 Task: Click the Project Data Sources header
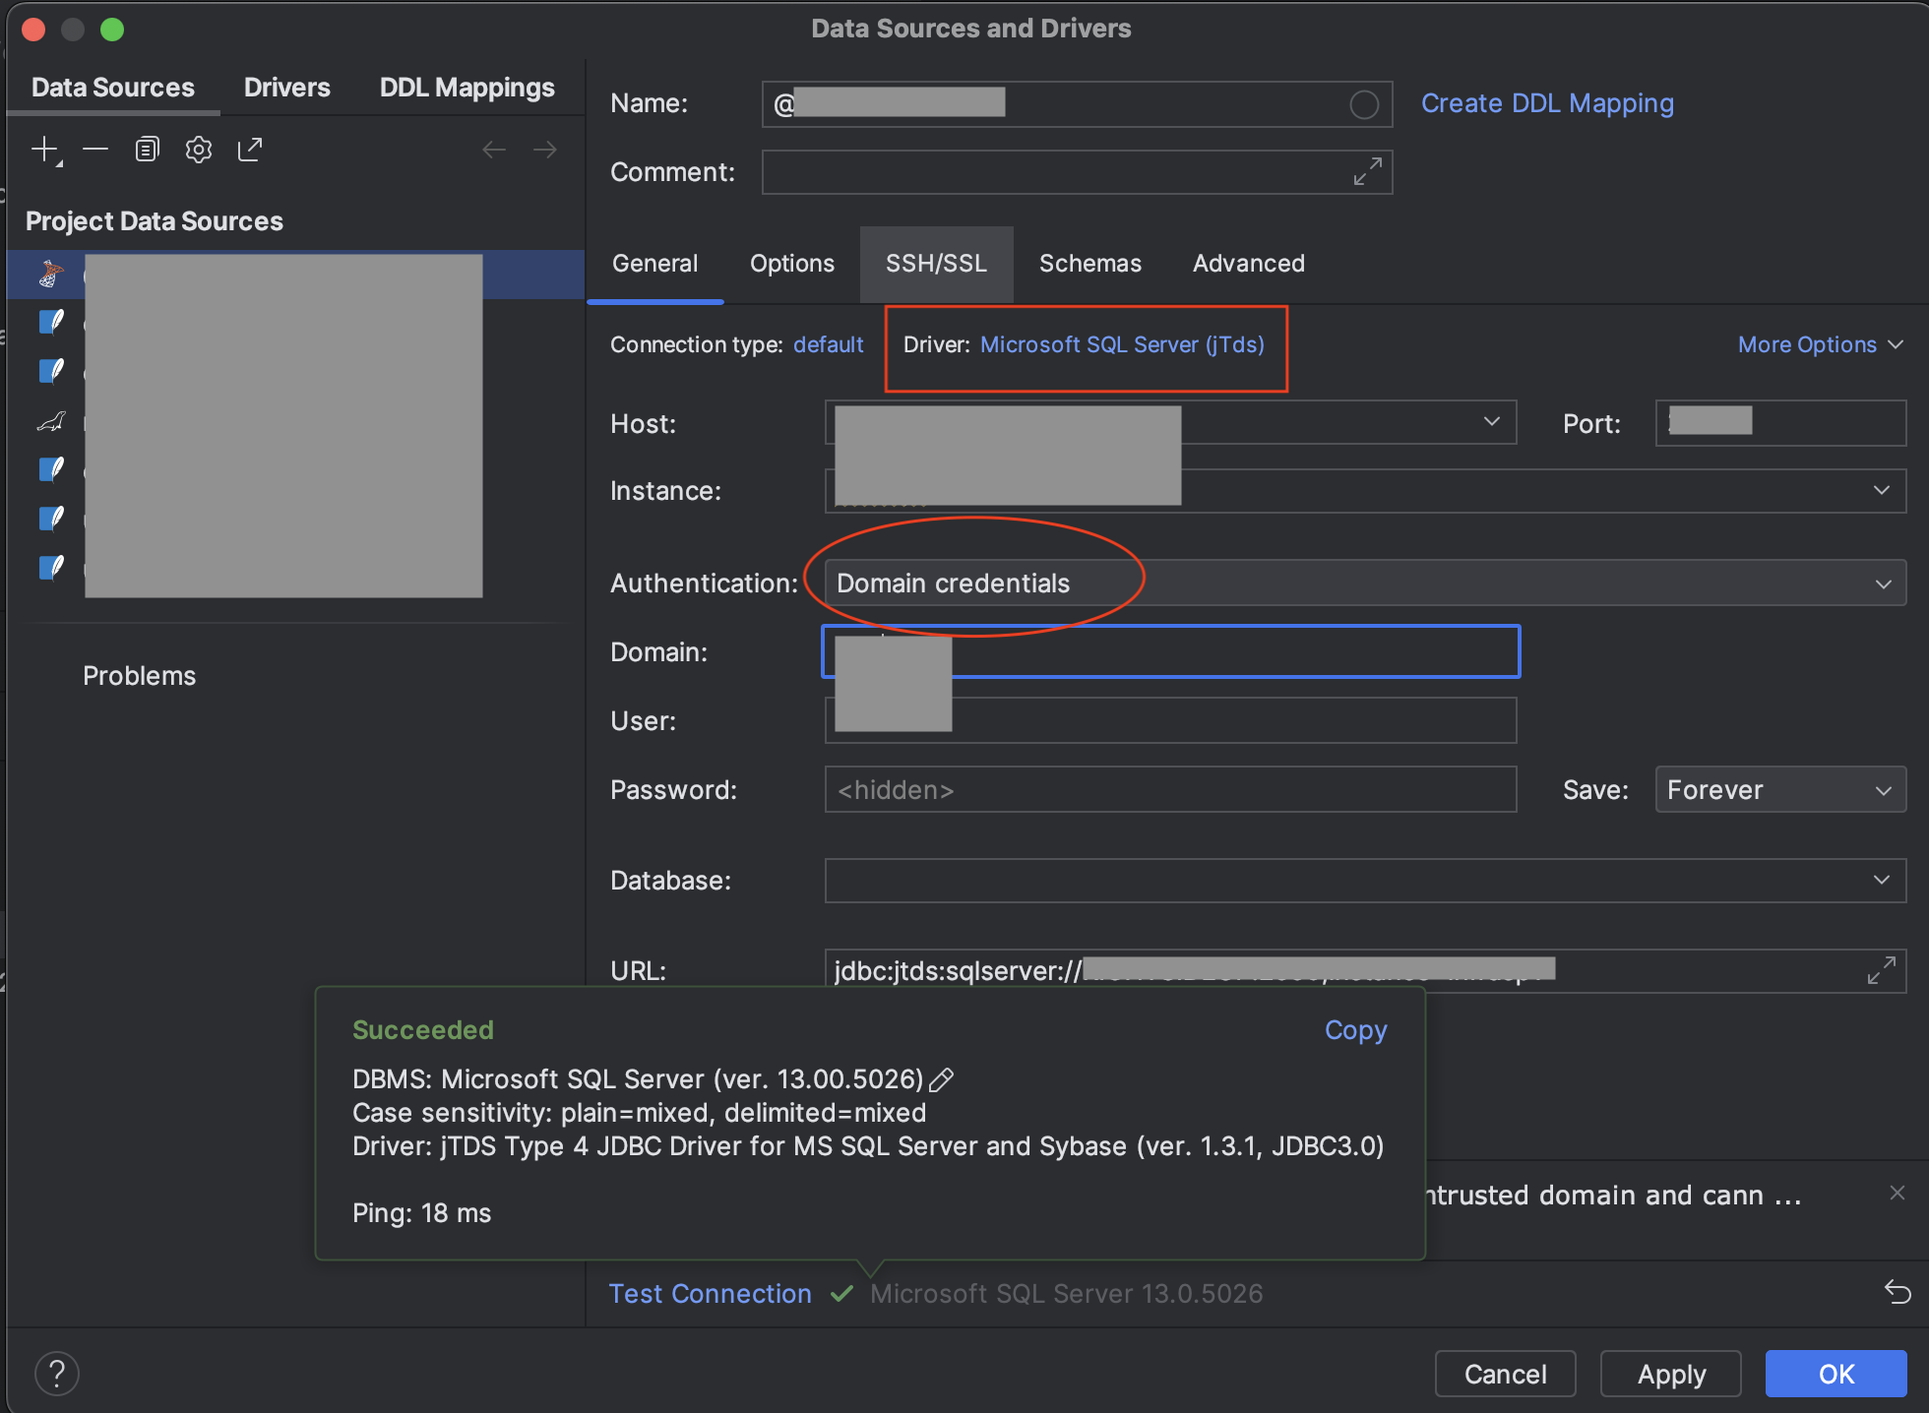(155, 221)
